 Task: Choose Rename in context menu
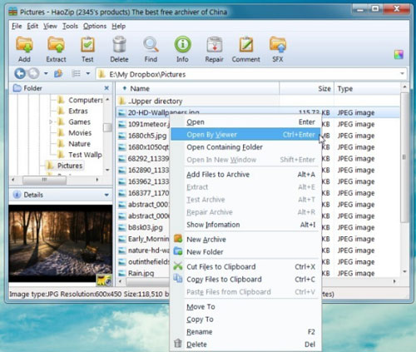(x=245, y=332)
